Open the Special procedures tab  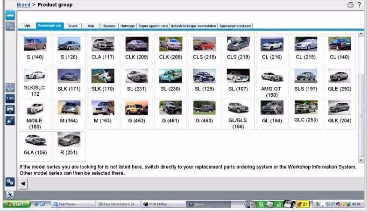pyautogui.click(x=235, y=26)
